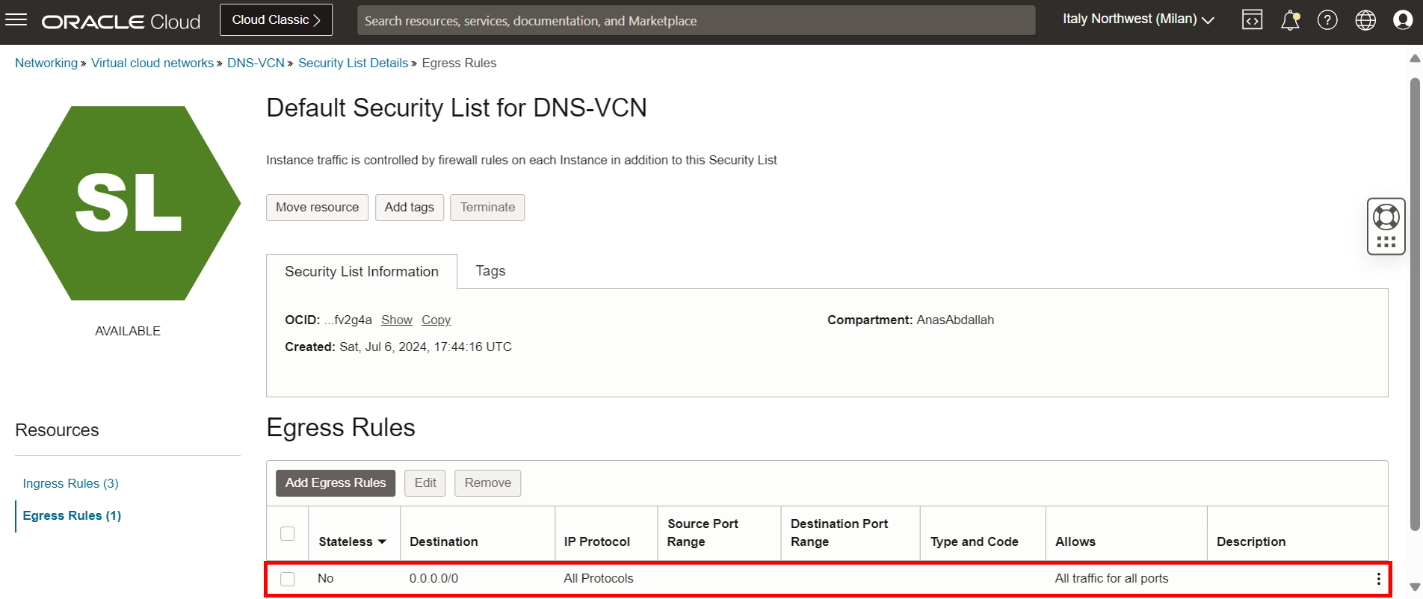Select Egress Rules (1) resource

pos(72,515)
